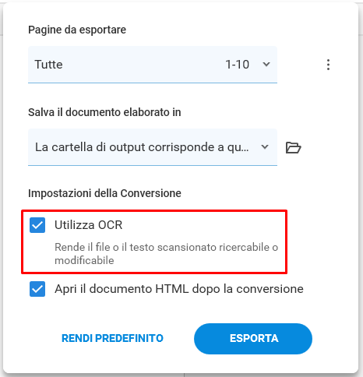Click the Salva il documento elaborato in label

click(x=104, y=112)
